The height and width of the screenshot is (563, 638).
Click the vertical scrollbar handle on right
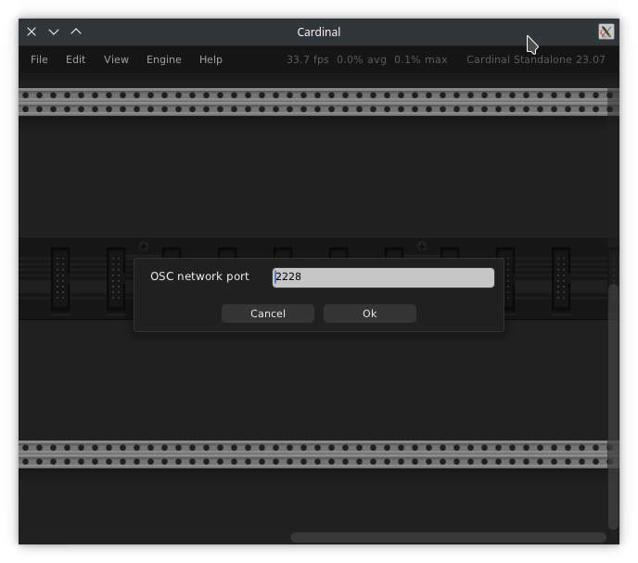tap(612, 408)
